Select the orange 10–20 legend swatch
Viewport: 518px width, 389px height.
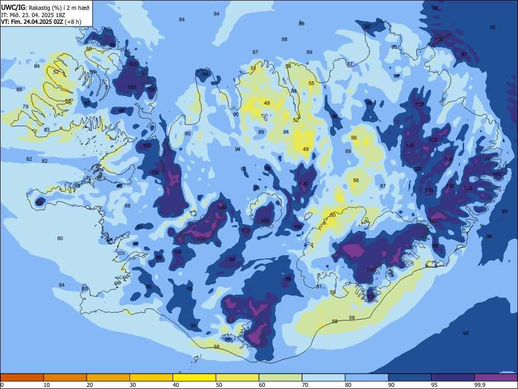click(x=65, y=378)
